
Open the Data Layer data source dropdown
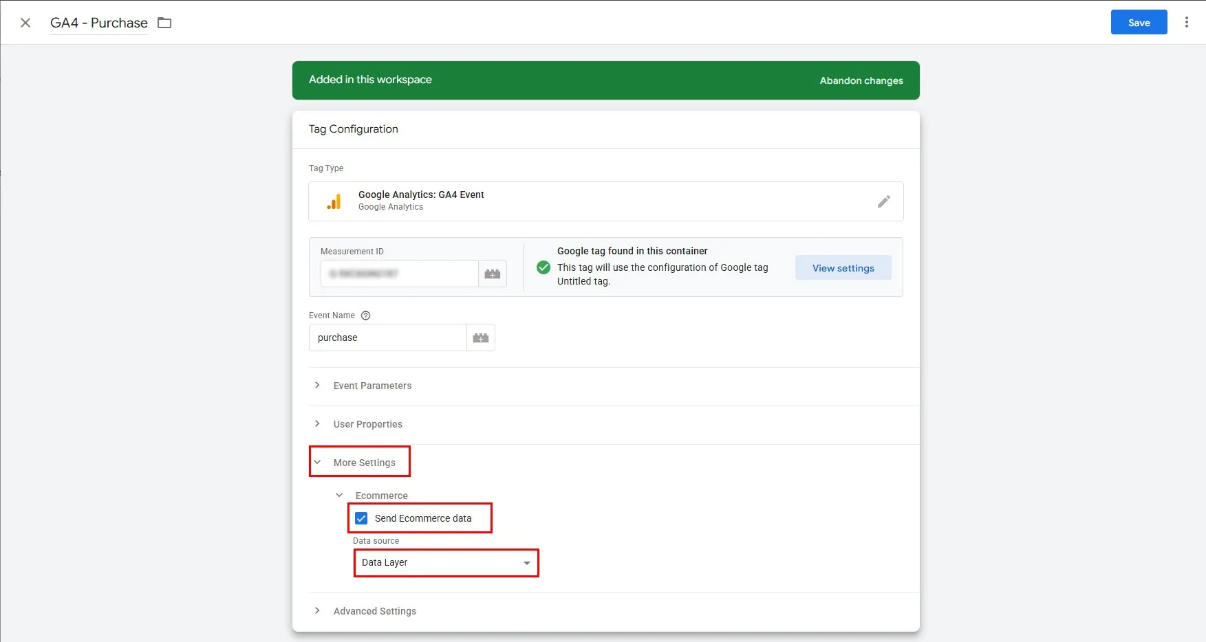(446, 562)
